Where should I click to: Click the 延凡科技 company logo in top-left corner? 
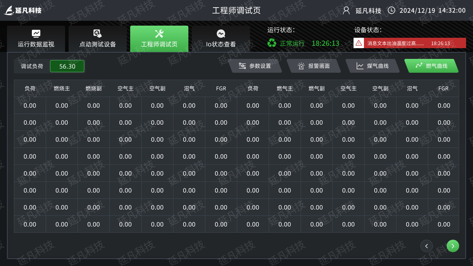tap(22, 10)
